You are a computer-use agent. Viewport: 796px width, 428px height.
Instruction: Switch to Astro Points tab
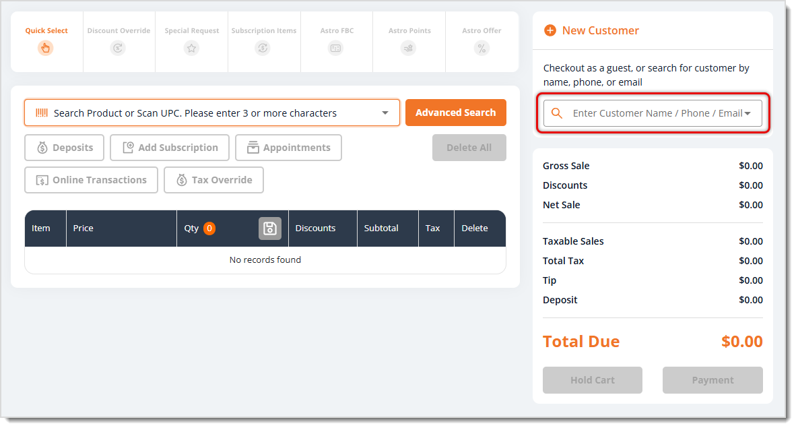pyautogui.click(x=409, y=41)
